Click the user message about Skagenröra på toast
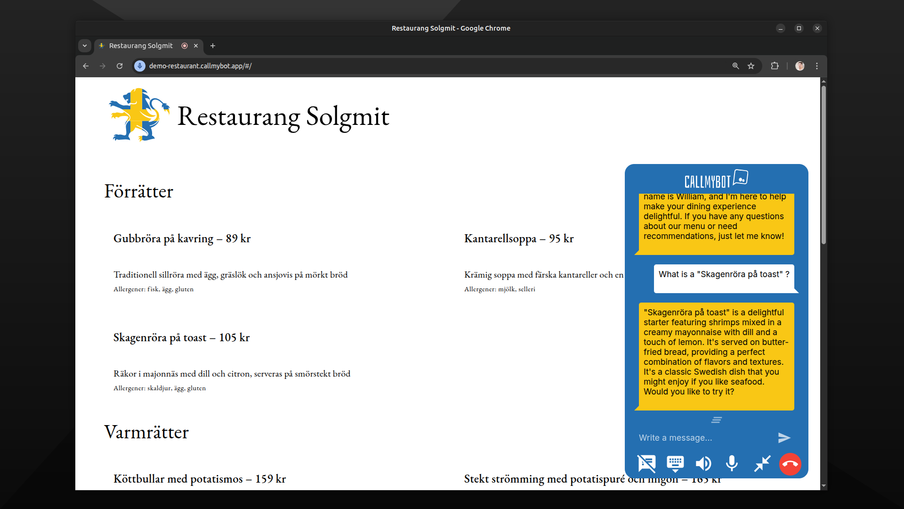The image size is (904, 509). coord(724,279)
